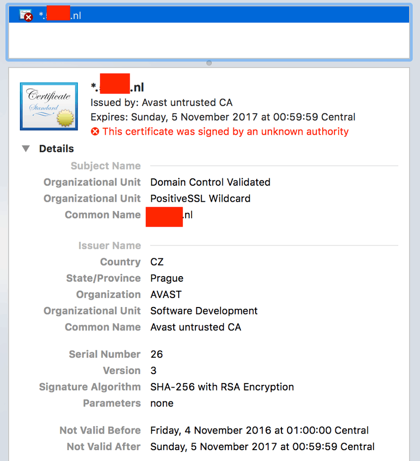Click the Details heading label

(57, 149)
